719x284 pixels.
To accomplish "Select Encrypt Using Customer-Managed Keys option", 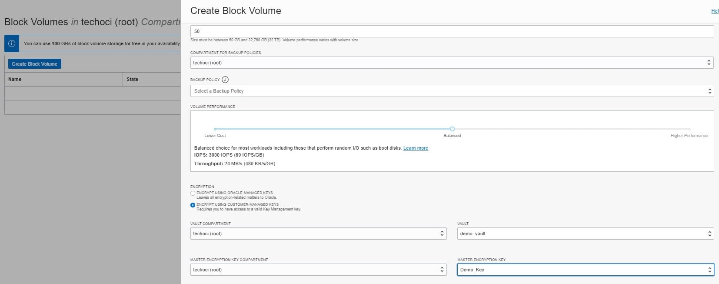I will coord(193,205).
